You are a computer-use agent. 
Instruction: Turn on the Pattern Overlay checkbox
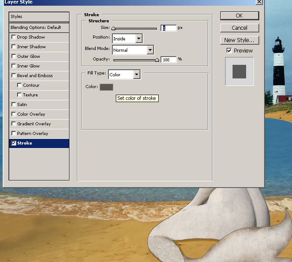click(14, 134)
